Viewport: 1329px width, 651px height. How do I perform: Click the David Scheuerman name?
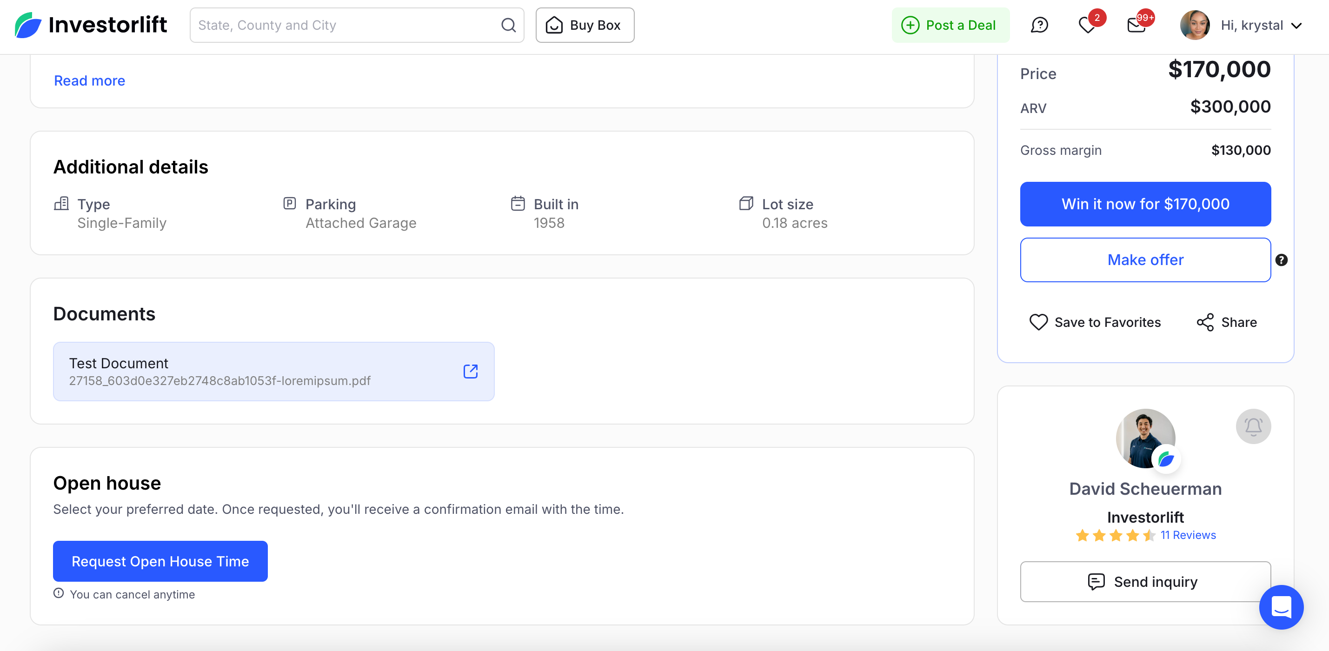click(1145, 489)
